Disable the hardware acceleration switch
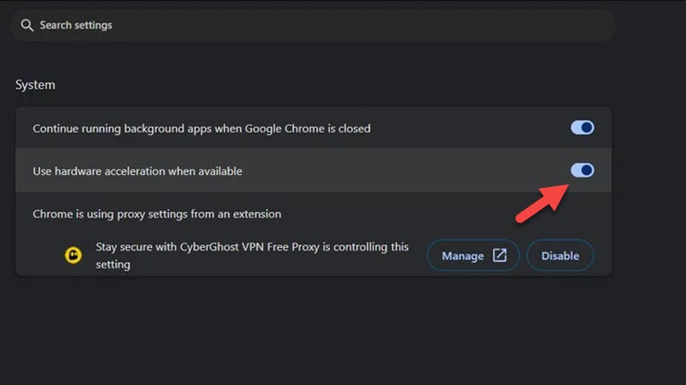This screenshot has width=686, height=385. (x=582, y=170)
